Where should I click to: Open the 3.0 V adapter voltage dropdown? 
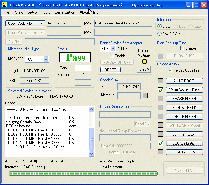pos(113,49)
